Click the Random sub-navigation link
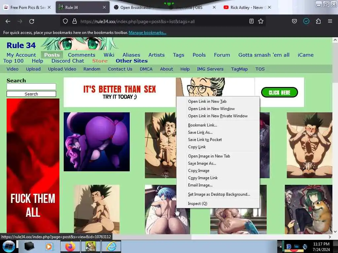 92,69
